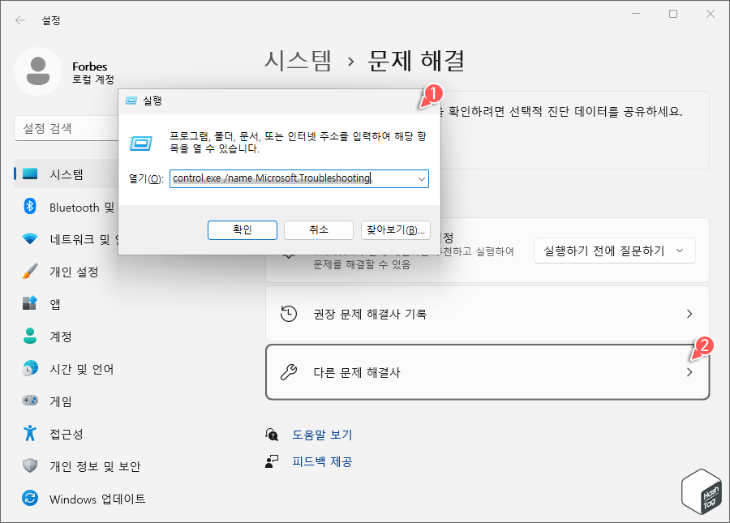
Task: Open the 실행하기 전에 질문하기 dropdown
Action: click(x=615, y=251)
